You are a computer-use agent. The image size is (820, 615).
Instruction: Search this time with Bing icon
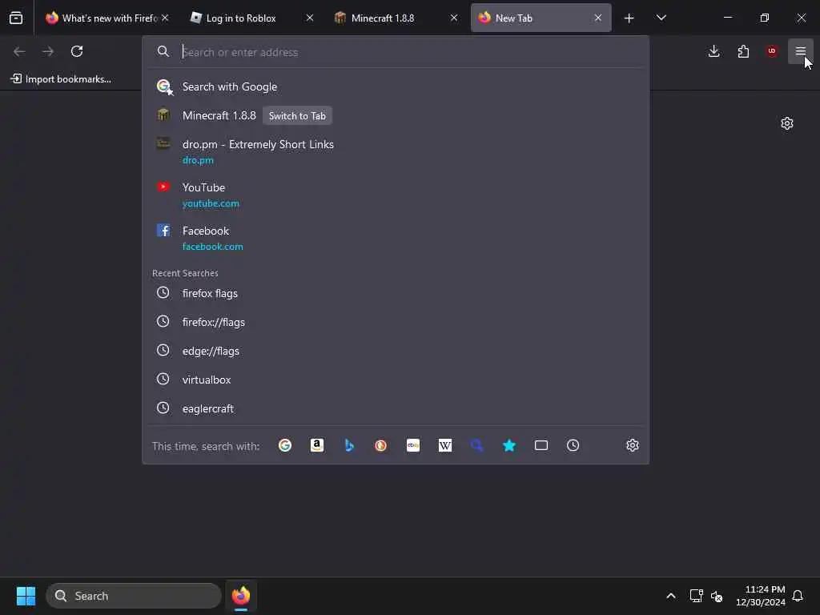349,445
